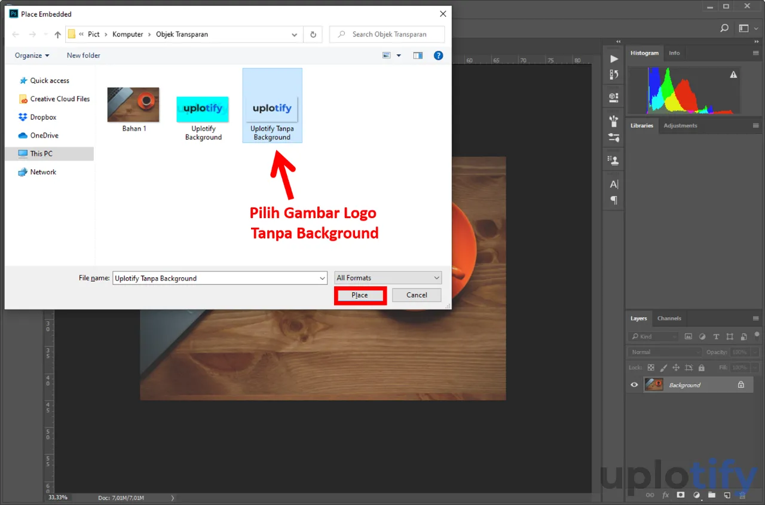Create a new group folder icon
Screen dimensions: 765x505
(712, 495)
